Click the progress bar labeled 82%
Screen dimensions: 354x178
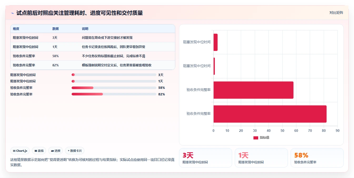114,94
